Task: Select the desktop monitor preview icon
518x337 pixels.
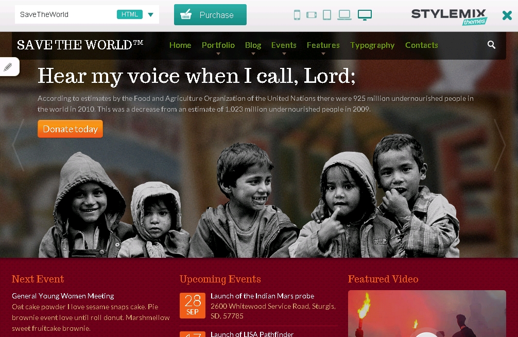Action: (365, 15)
